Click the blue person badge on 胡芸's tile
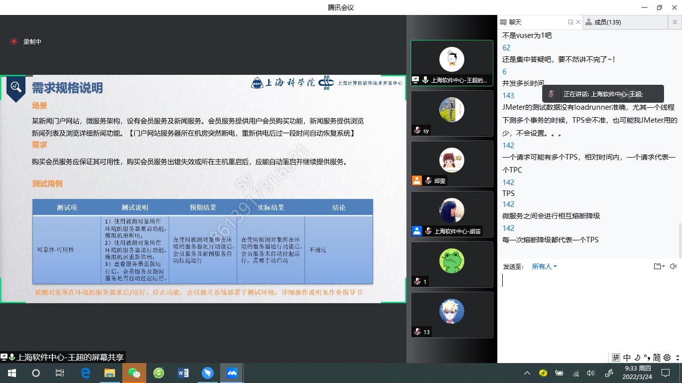Screen dimensions: 682x383 [x=417, y=231]
